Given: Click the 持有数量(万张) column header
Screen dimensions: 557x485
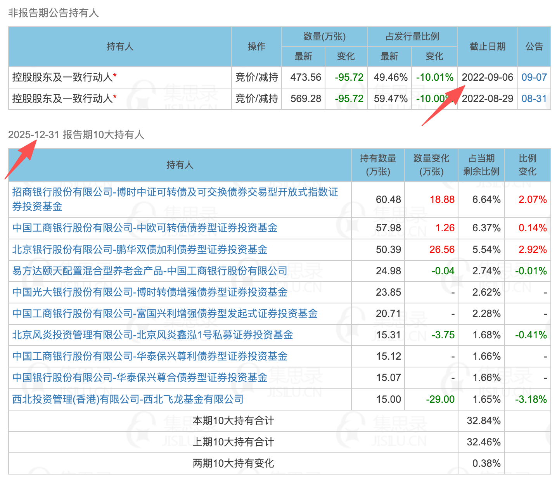Looking at the screenshot, I should 378,165.
